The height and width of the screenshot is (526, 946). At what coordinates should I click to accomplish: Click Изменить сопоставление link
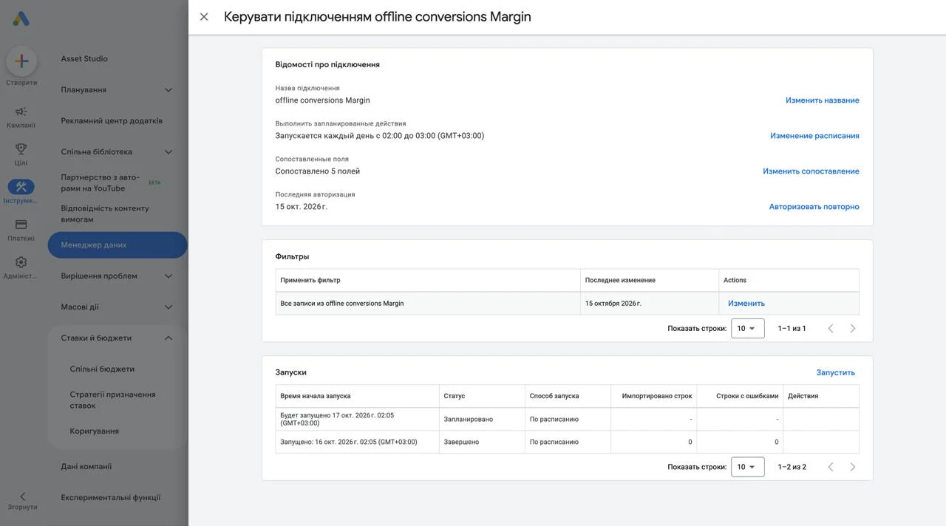click(811, 171)
